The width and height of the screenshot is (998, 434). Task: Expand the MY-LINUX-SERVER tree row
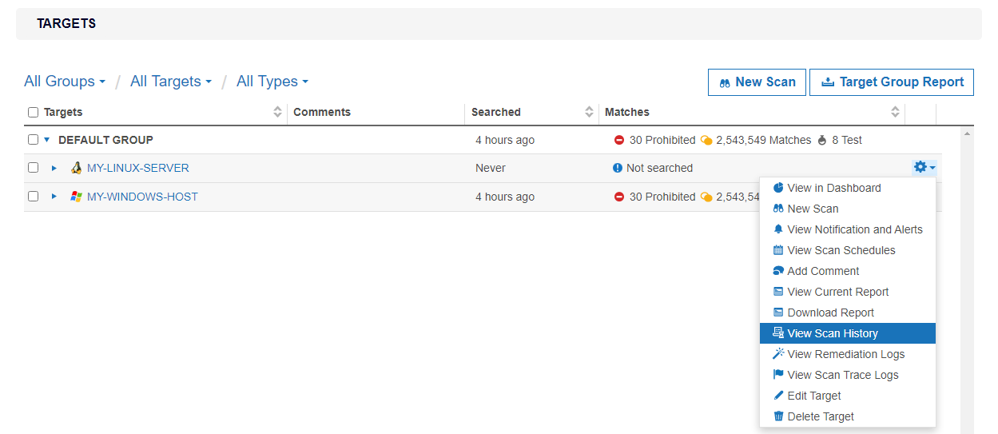pyautogui.click(x=54, y=168)
